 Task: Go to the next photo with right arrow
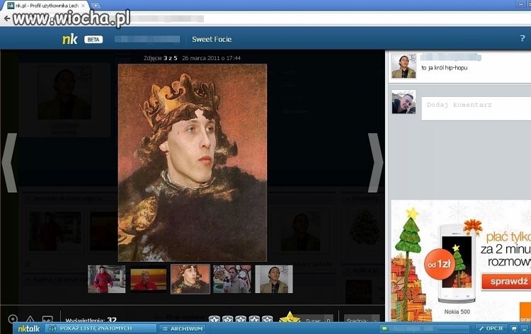click(x=375, y=163)
